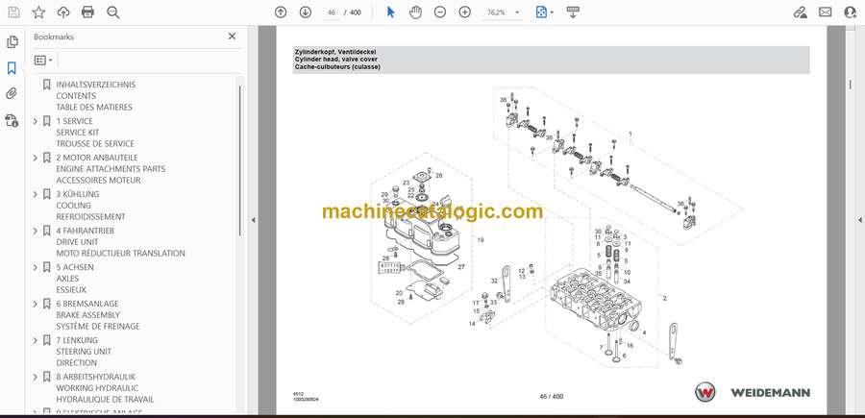Open the find text magnifier tool
This screenshot has width=865, height=418.
click(x=113, y=12)
